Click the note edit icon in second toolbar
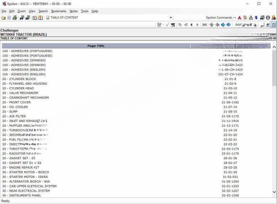The image size is (277, 204). click(159, 25)
